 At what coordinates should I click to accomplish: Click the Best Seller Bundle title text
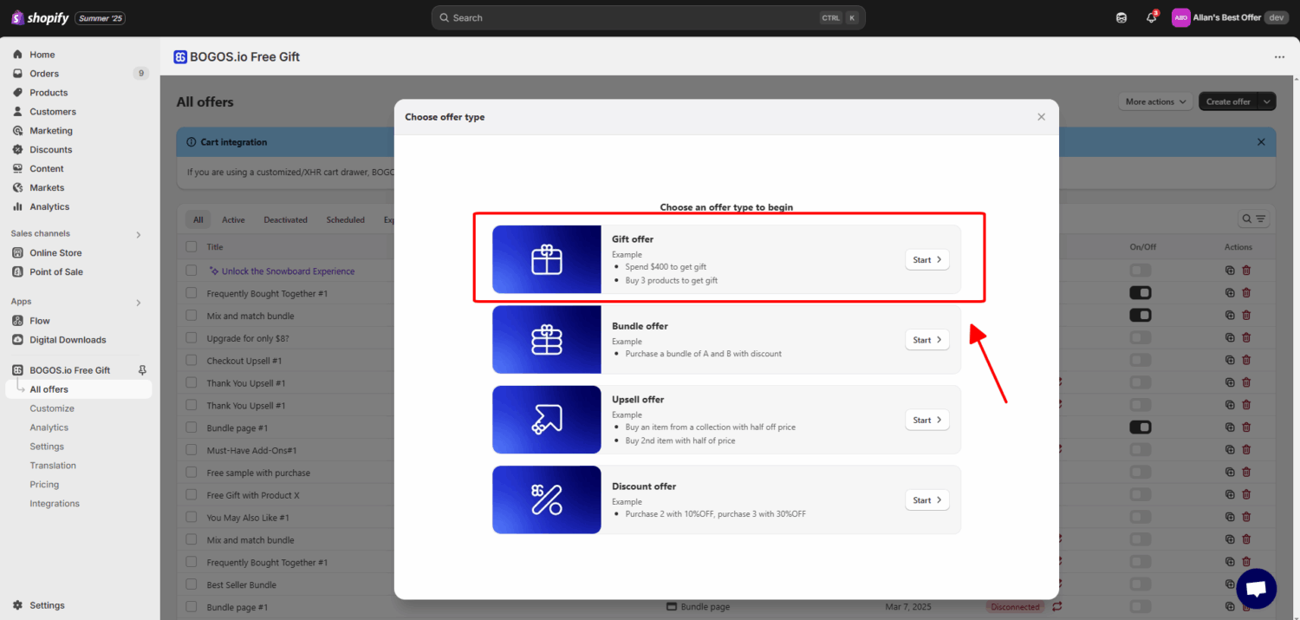point(242,585)
